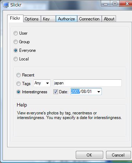Open the Options tab

32,19
